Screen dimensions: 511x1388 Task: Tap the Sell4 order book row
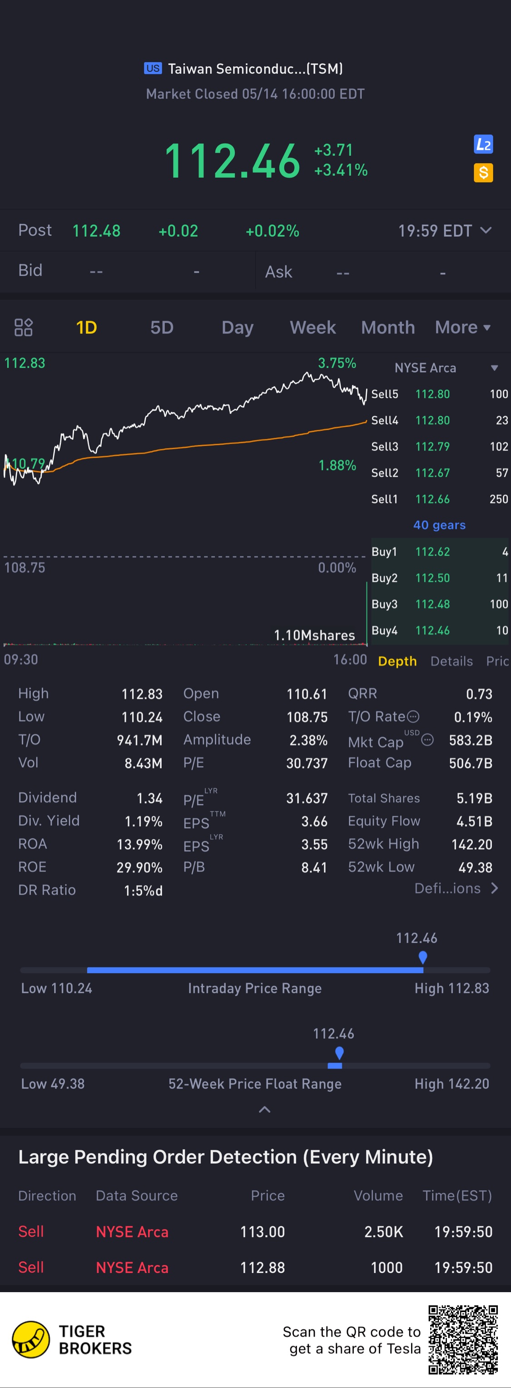coord(439,420)
